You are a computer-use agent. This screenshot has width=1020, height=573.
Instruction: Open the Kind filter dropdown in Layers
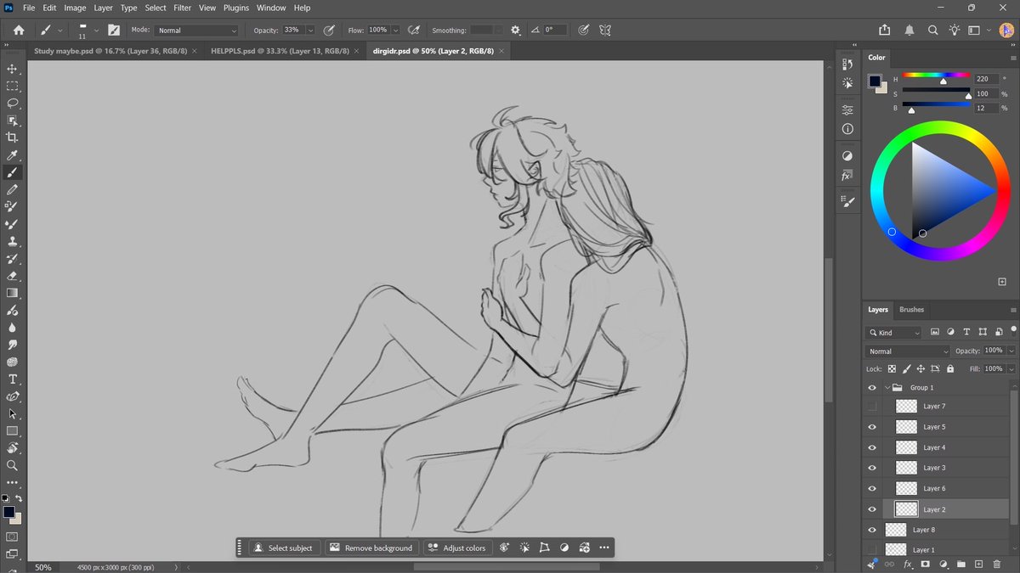point(893,333)
